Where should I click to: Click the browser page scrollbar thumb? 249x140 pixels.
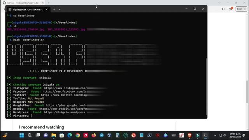pos(247,91)
